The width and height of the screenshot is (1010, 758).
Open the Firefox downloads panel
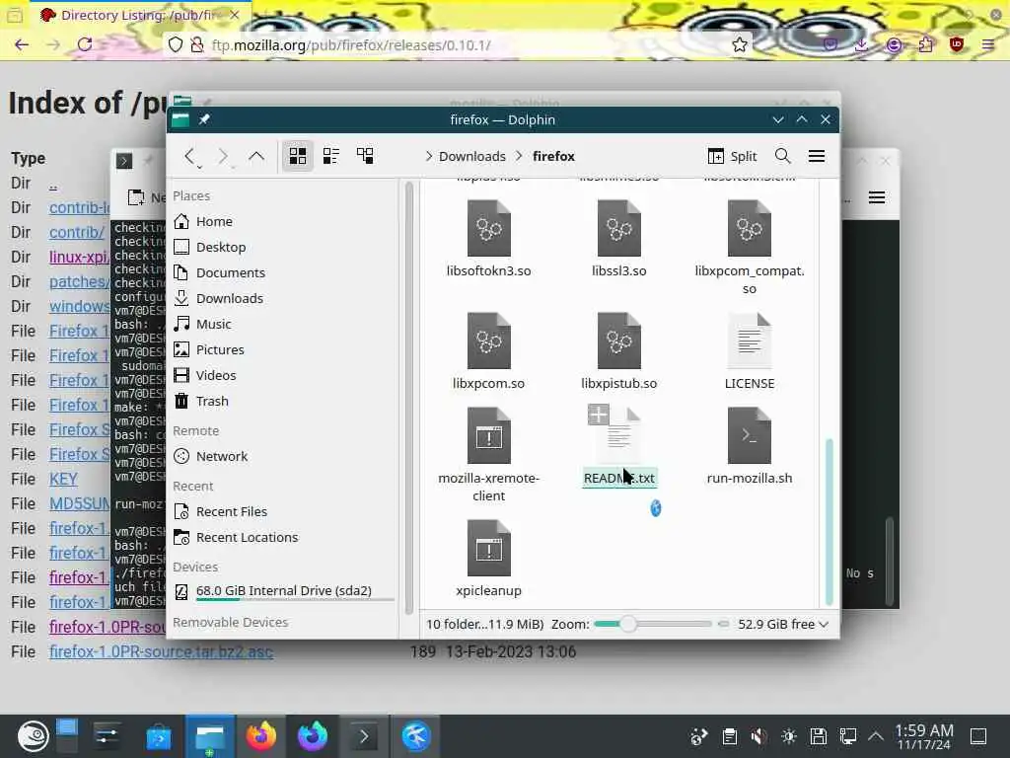[861, 44]
